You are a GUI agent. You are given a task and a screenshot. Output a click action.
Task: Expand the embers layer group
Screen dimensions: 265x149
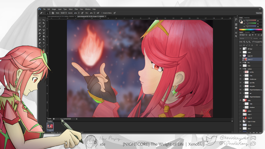point(243,69)
